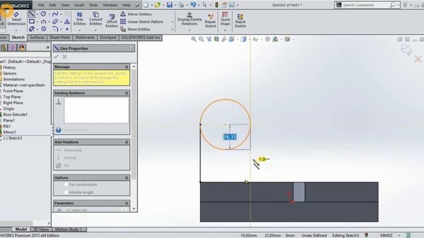Click the Zoom to Area icon
424x238 pixels.
point(201,40)
